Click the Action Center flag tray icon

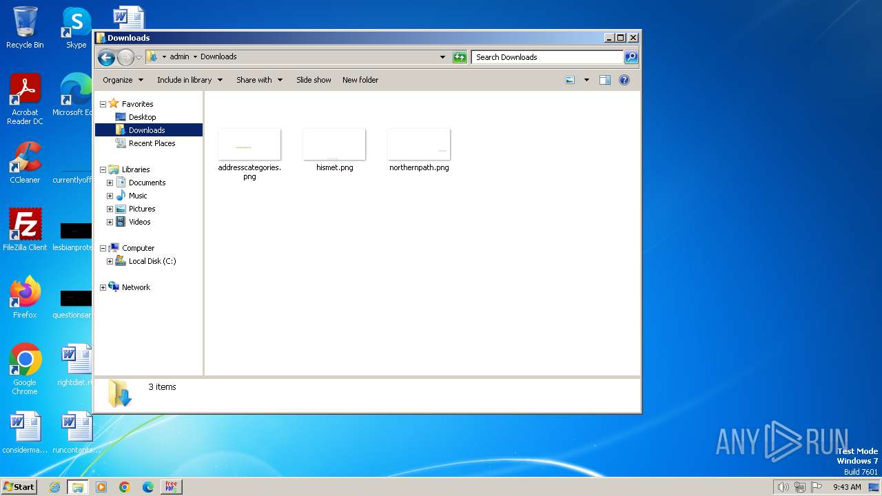click(x=817, y=487)
